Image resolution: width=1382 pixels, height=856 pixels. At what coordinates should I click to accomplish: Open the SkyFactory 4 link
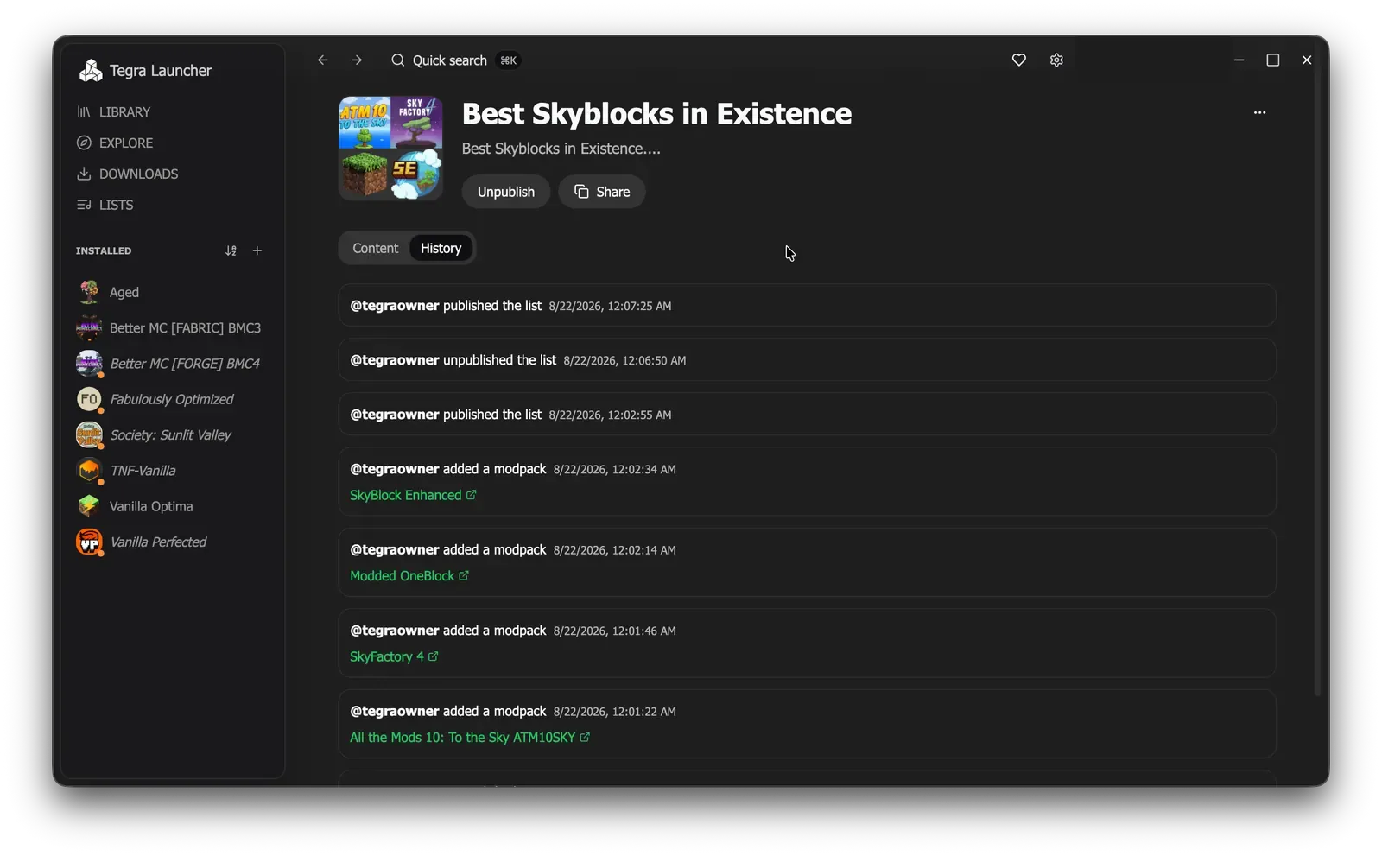pos(394,657)
